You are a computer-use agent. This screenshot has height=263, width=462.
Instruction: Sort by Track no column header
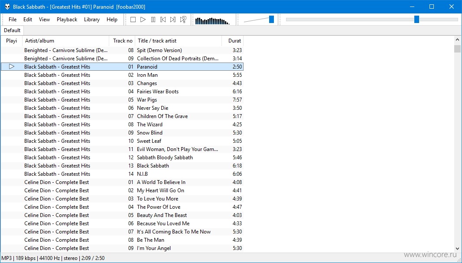(x=122, y=41)
